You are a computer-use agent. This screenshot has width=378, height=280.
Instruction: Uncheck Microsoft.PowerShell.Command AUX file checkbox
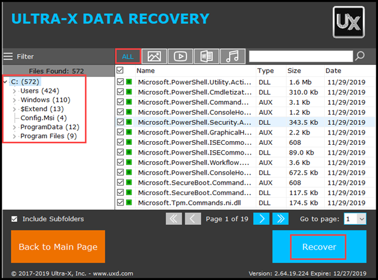coord(121,102)
